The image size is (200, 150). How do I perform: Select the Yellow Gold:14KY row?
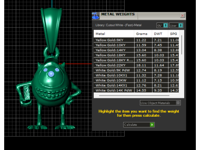pos(136,50)
